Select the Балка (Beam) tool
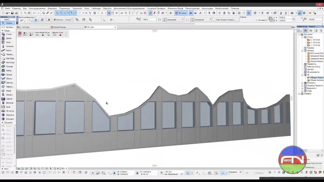The height and width of the screenshot is (182, 324). click(8, 50)
